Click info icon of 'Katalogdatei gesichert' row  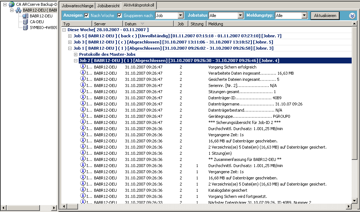coord(82,190)
